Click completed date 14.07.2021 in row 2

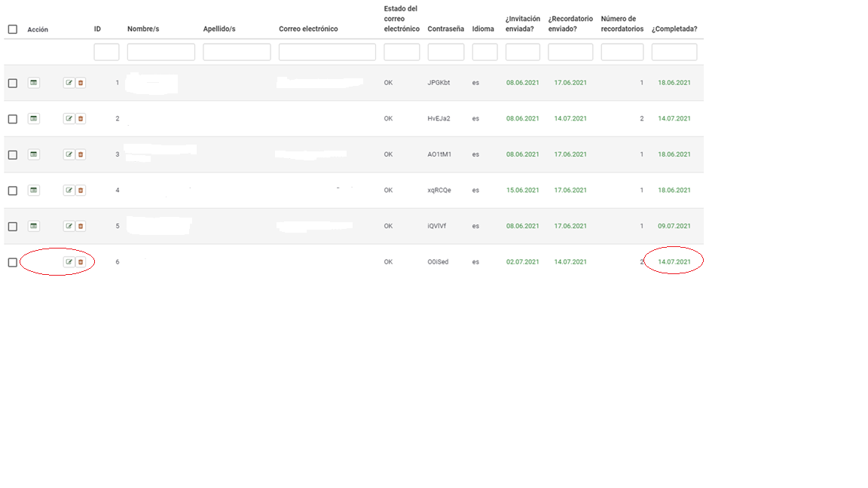click(x=674, y=118)
